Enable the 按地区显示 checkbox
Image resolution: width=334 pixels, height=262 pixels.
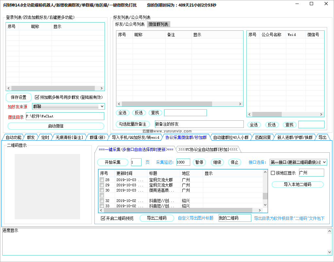pos(273,173)
